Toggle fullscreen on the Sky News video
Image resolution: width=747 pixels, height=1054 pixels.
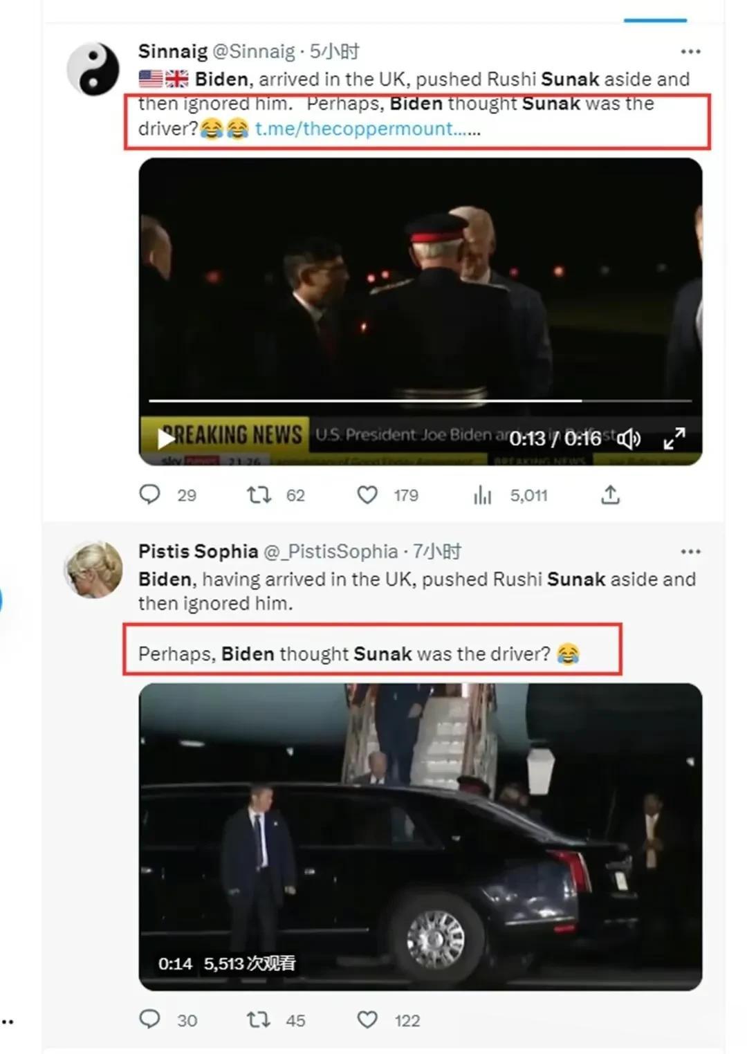tap(674, 438)
